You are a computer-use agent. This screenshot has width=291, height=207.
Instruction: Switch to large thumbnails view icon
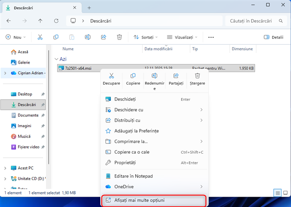(286, 193)
